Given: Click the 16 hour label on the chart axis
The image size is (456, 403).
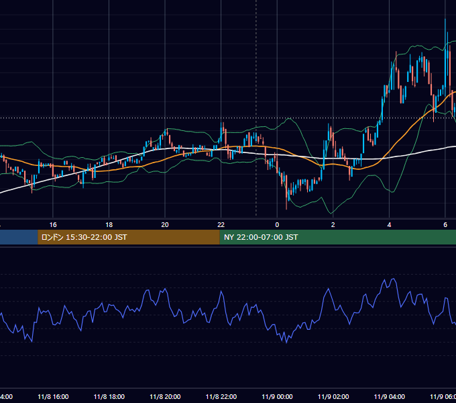Looking at the screenshot, I should [53, 225].
